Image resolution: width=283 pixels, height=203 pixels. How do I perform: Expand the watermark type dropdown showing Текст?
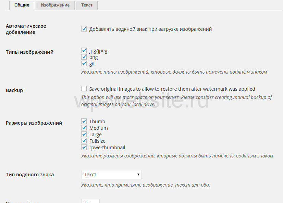point(112,175)
